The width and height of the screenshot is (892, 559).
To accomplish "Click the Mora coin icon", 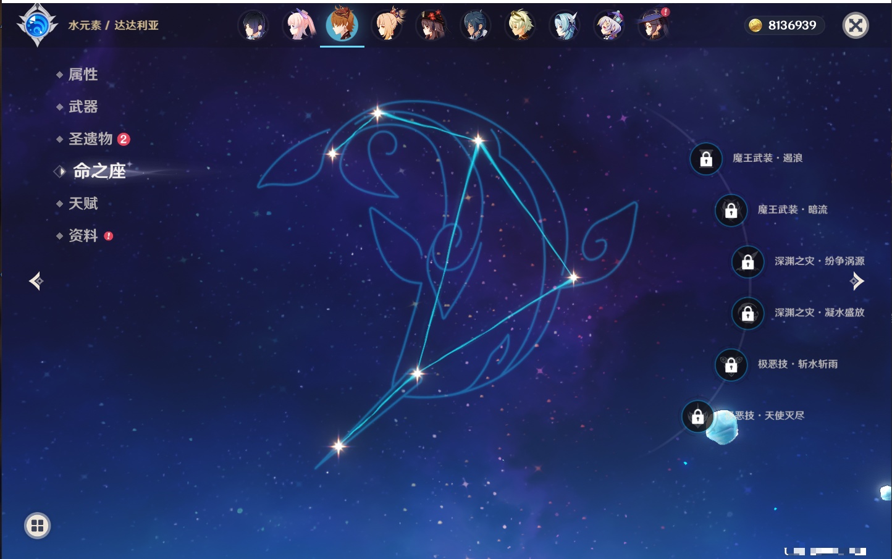I will [755, 25].
